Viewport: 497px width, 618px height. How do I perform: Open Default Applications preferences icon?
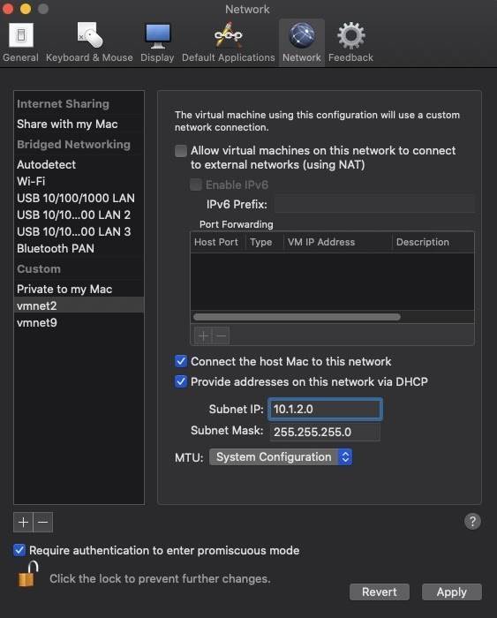tap(229, 35)
